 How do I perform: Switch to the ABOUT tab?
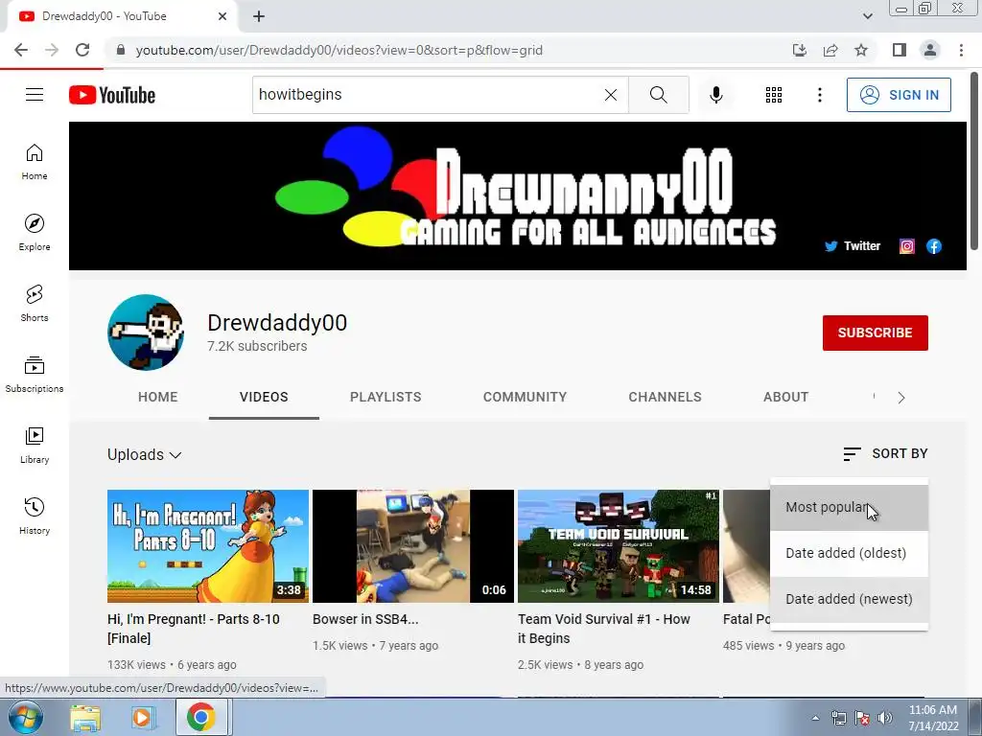click(785, 397)
